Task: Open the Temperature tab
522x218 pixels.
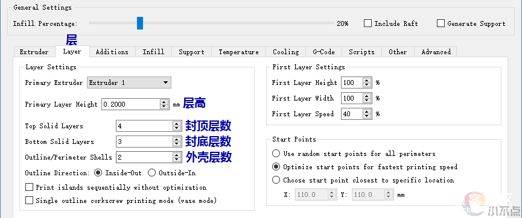Action: 238,52
